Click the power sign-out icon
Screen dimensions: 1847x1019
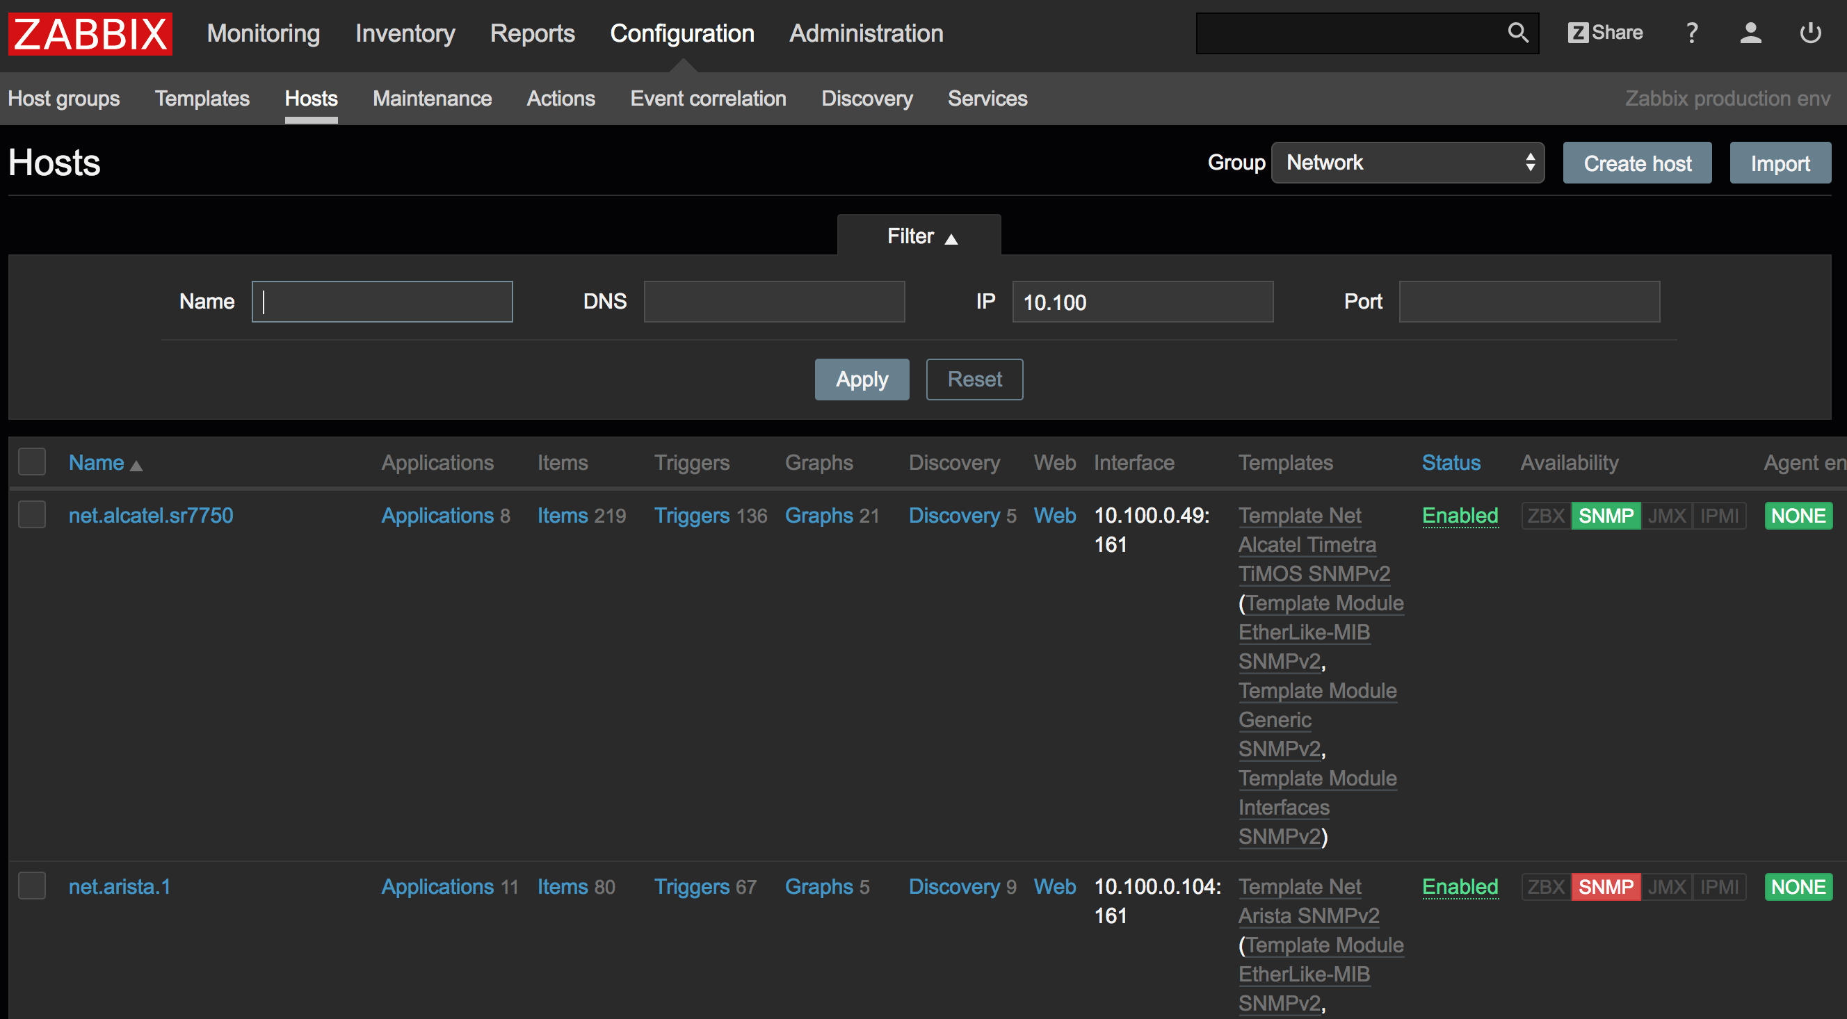[1809, 33]
